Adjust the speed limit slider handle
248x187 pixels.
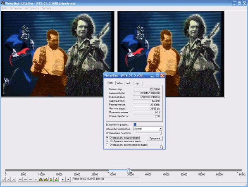tap(161, 133)
